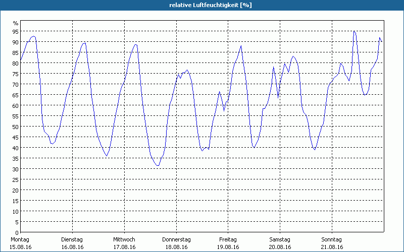Viewport: 404px width, 252px height.
Task: Select the Mittwoch day label
Action: coord(124,239)
